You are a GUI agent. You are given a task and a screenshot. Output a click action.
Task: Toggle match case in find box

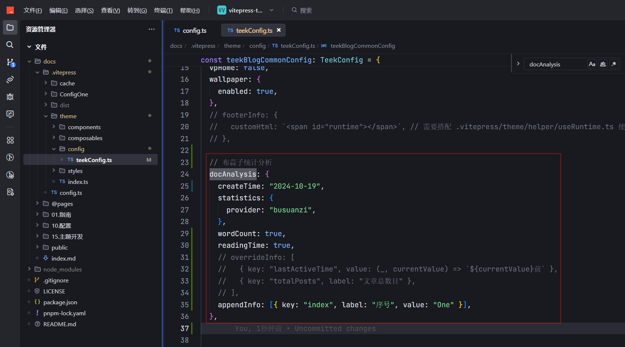[592, 64]
